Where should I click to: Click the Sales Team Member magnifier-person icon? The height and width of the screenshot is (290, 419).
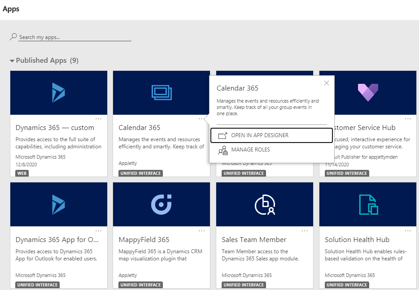[265, 204]
